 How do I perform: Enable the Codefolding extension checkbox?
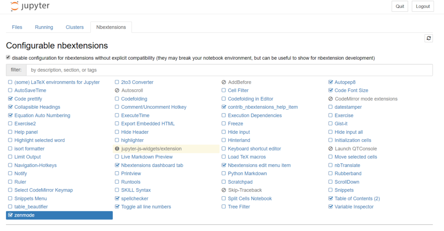click(x=117, y=99)
